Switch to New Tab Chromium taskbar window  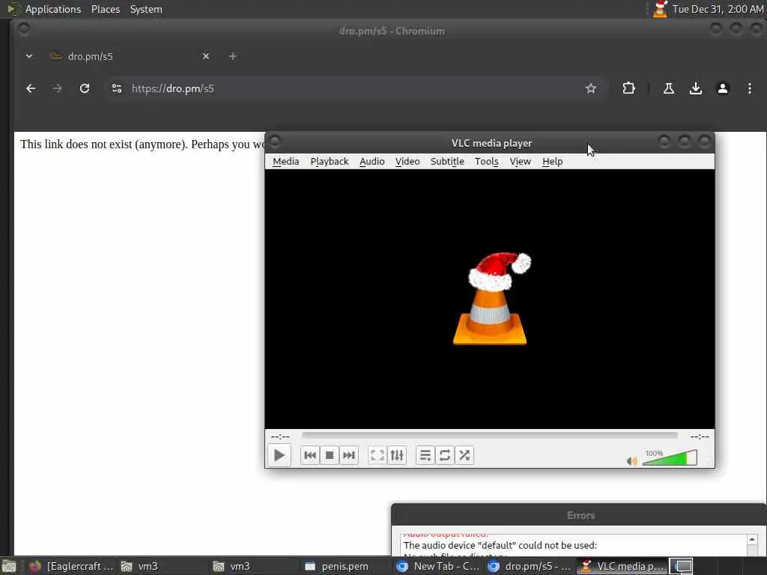pyautogui.click(x=437, y=566)
